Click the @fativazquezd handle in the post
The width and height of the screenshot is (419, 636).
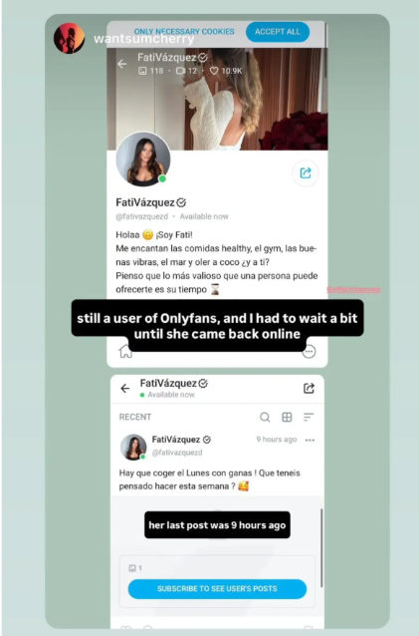(x=177, y=453)
